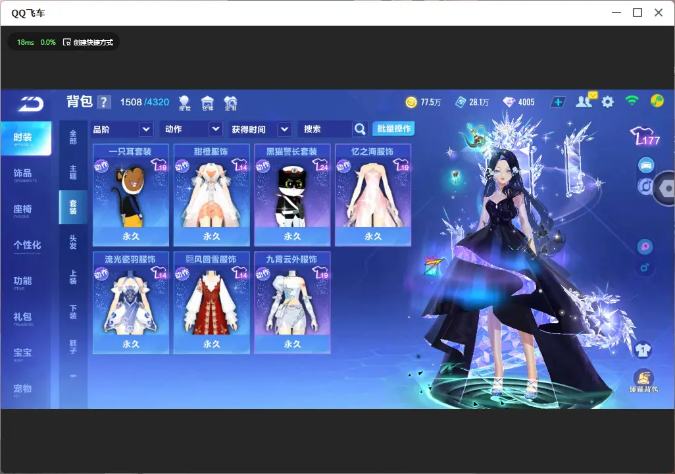Open the hexagon floating side button
This screenshot has height=474, width=675.
point(665,188)
